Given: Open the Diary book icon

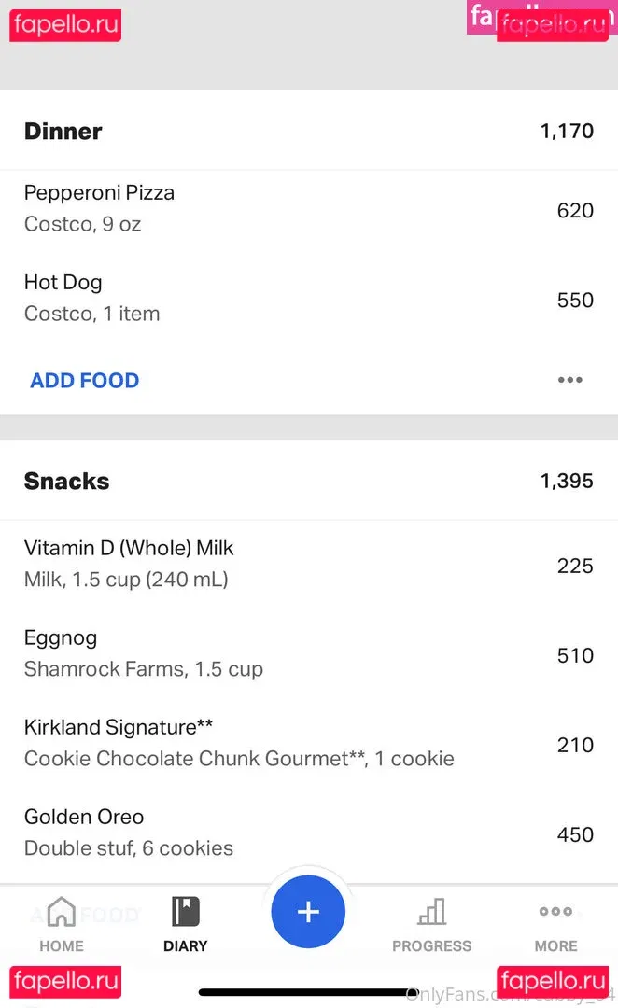Looking at the screenshot, I should [x=185, y=911].
